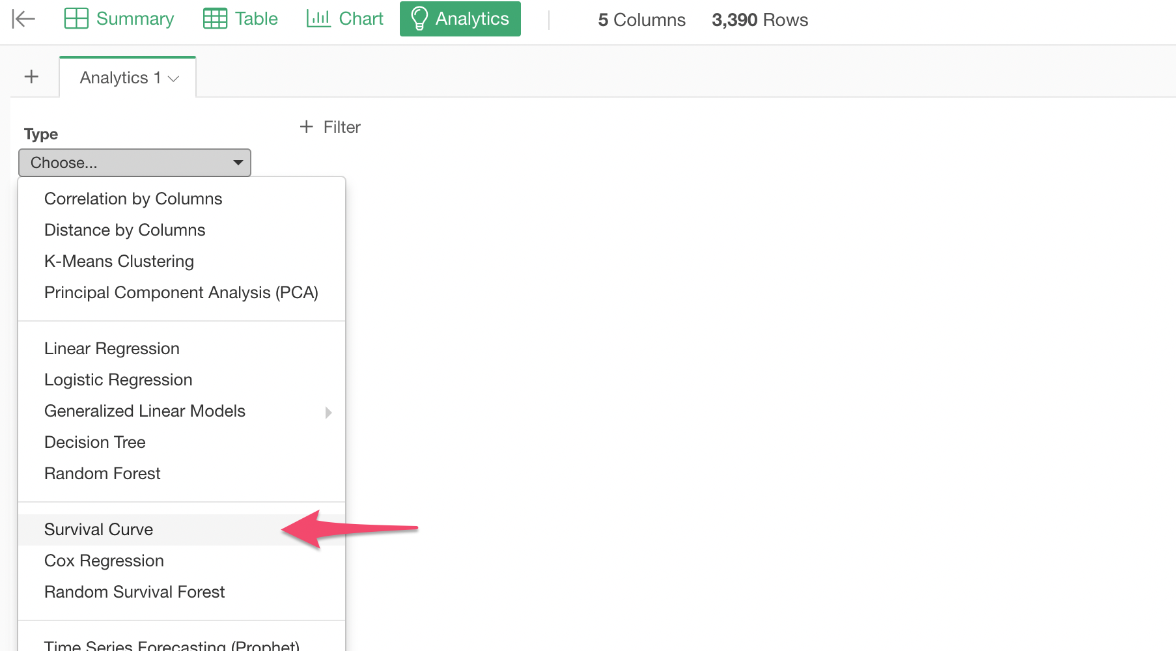
Task: Expand the Generalized Linear Models submenu arrow
Action: [328, 412]
